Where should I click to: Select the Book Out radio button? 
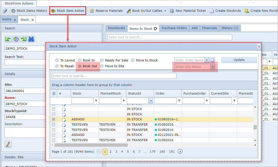point(80,66)
